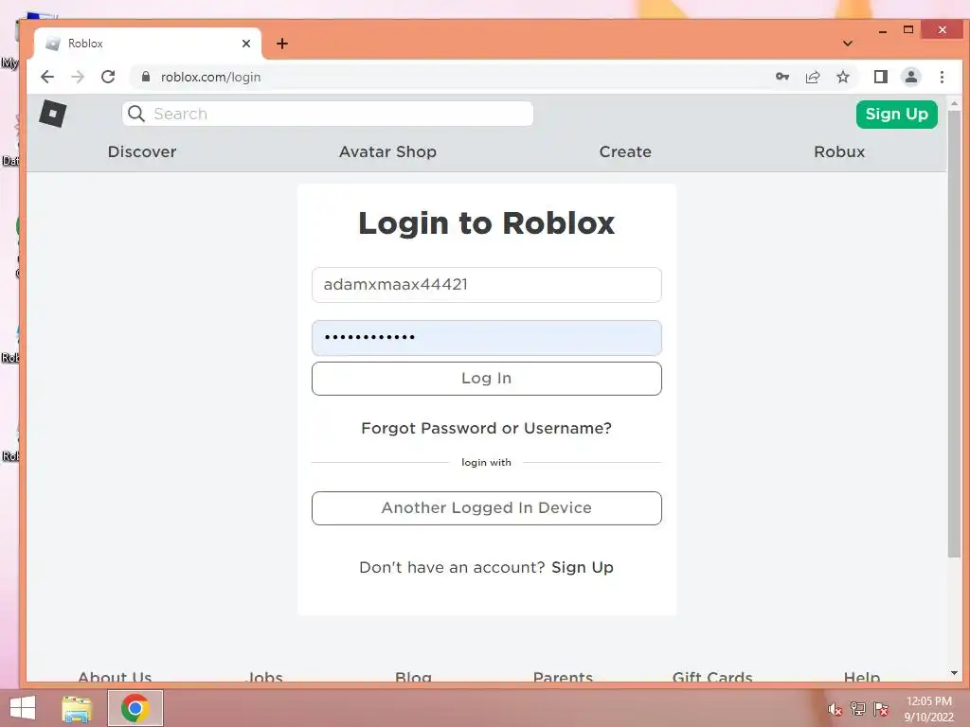Open Windows Start menu
Image resolution: width=970 pixels, height=727 pixels.
(x=23, y=708)
